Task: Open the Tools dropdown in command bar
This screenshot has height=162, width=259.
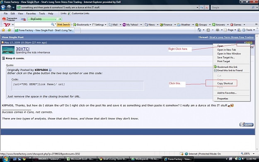Action: point(249,30)
